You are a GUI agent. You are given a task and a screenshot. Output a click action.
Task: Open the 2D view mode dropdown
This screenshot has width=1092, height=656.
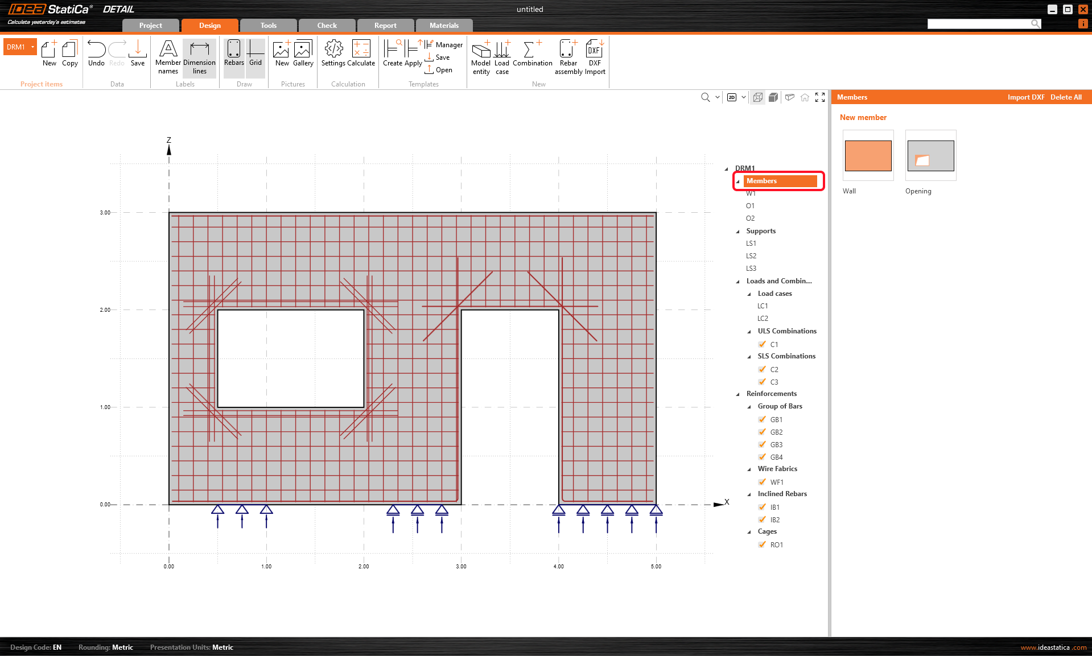pos(743,97)
